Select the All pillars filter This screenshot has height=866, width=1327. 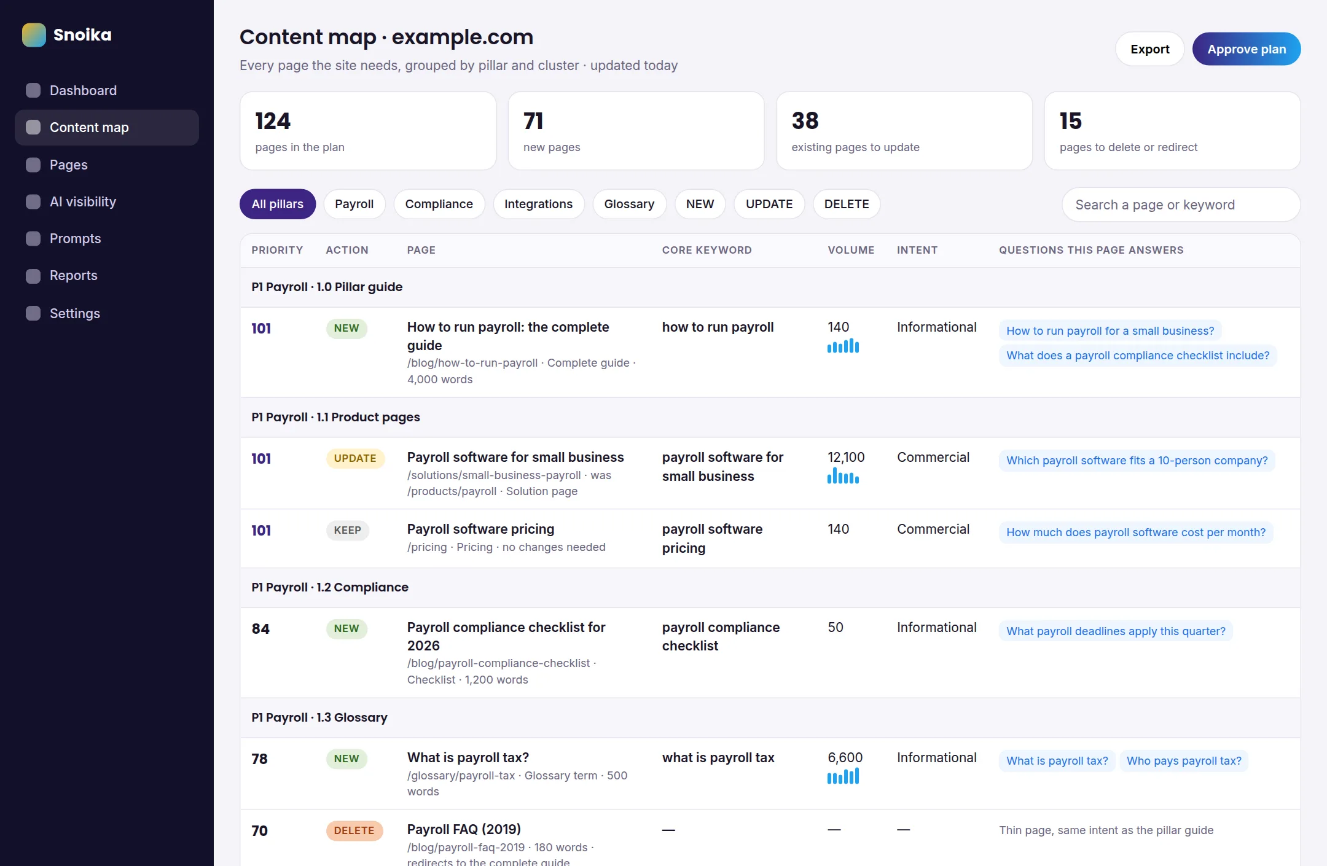click(x=278, y=204)
